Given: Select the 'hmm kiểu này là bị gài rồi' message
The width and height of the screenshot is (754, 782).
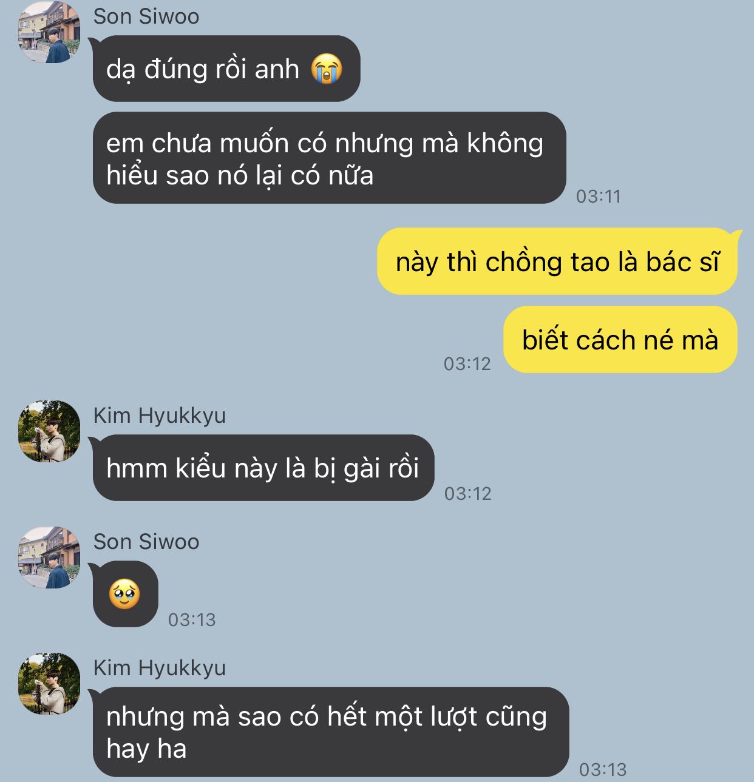Looking at the screenshot, I should click(263, 468).
